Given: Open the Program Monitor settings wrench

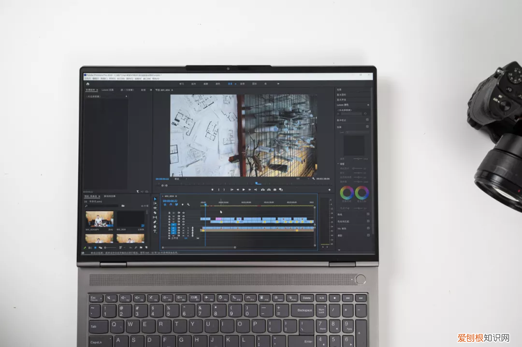Looking at the screenshot, I should point(313,179).
